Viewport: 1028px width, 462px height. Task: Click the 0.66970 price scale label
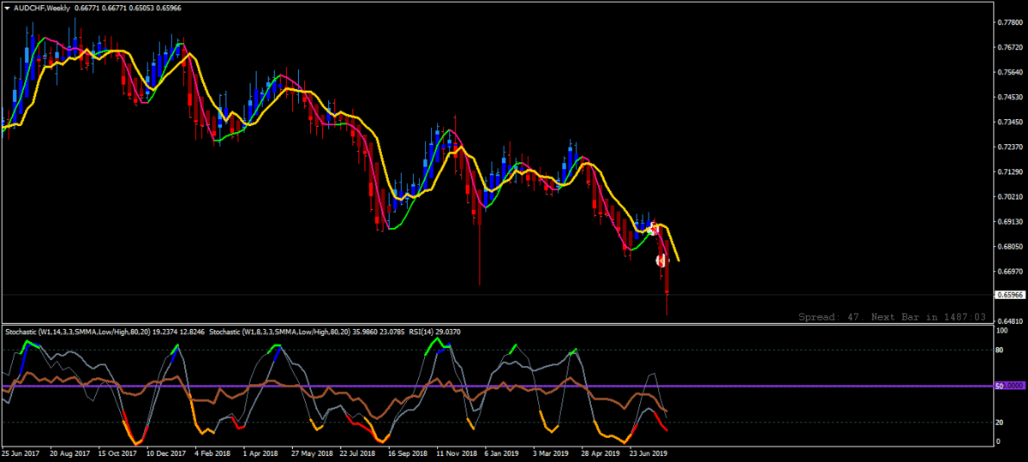coord(1012,271)
